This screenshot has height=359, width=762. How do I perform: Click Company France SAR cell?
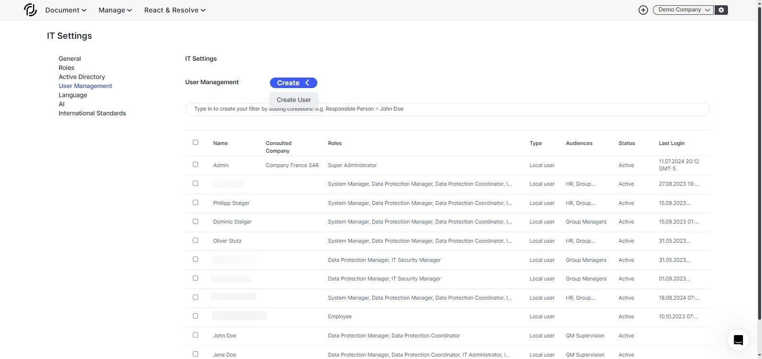[x=292, y=165]
